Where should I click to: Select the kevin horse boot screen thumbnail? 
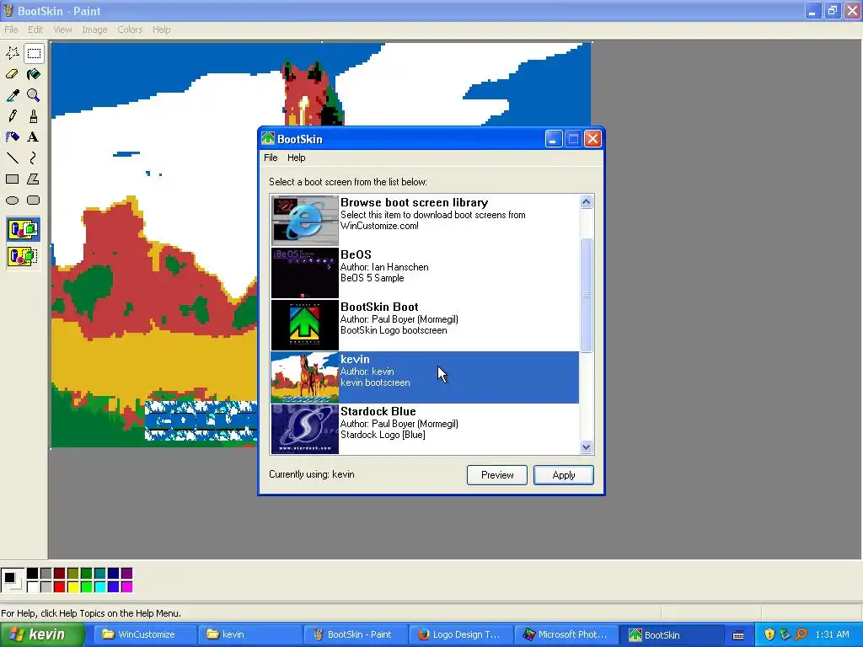click(304, 377)
